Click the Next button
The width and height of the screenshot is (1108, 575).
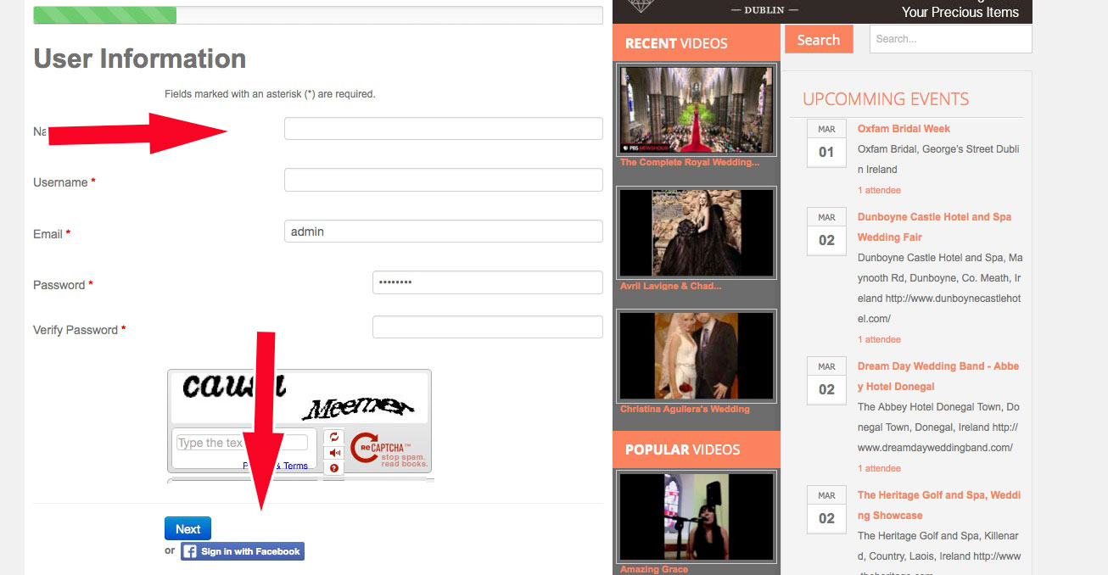click(x=187, y=528)
